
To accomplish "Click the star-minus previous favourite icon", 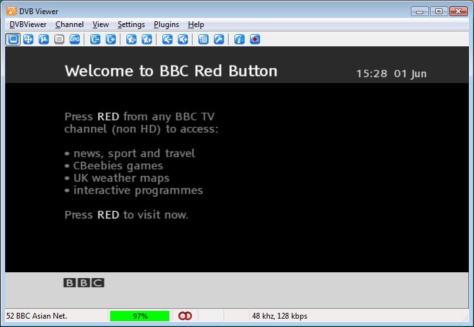I will (131, 39).
